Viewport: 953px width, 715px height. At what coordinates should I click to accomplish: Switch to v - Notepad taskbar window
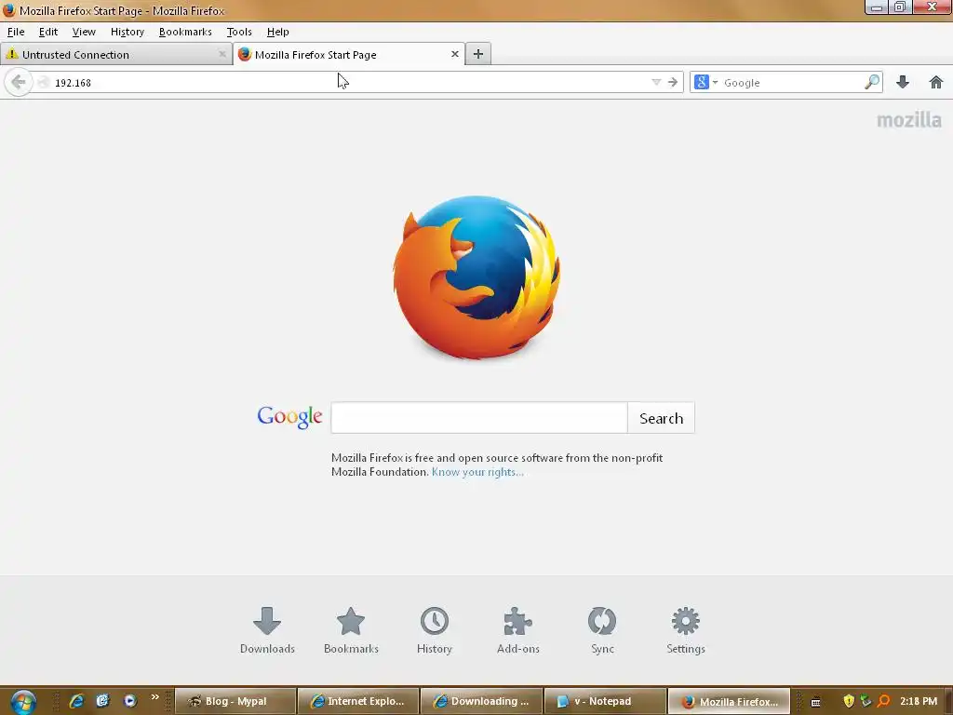(x=605, y=701)
